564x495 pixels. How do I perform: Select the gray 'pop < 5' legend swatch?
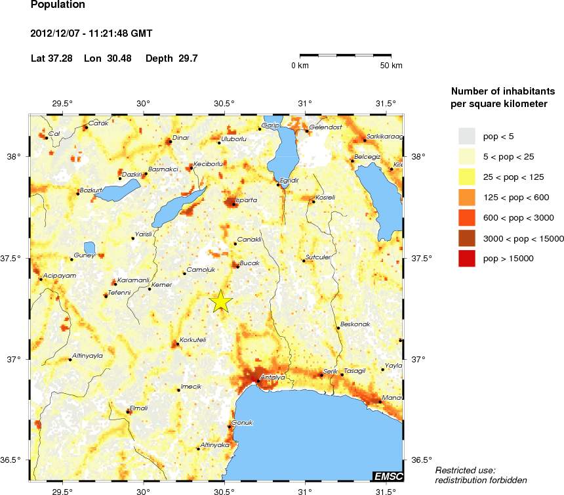[466, 136]
